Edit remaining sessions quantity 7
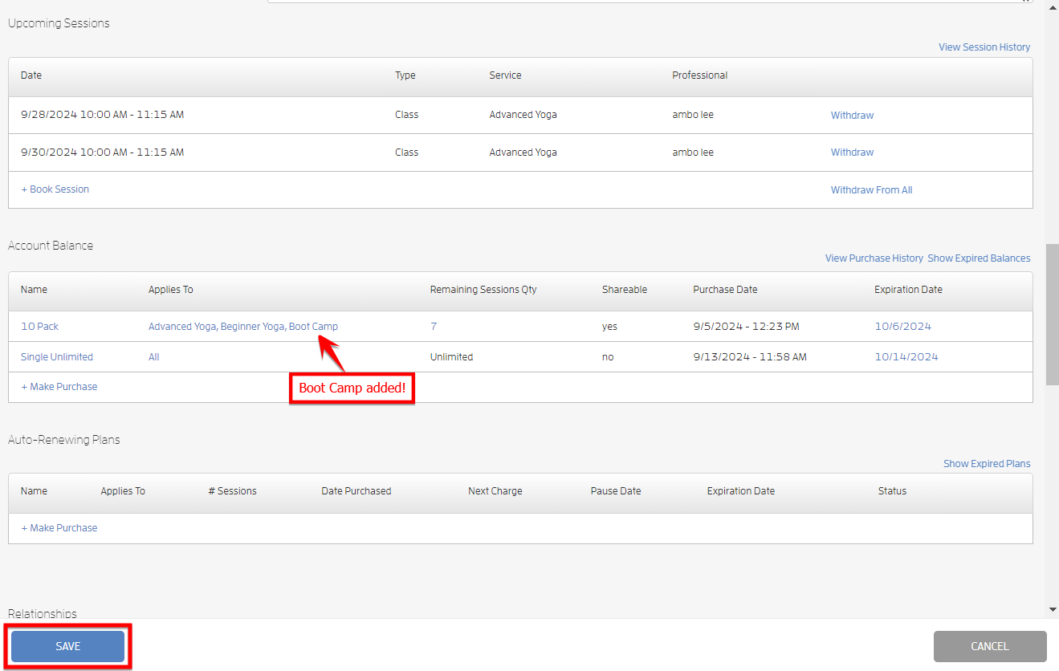Image resolution: width=1059 pixels, height=671 pixels. tap(434, 327)
